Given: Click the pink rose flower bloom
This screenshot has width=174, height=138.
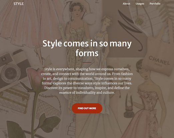Looking at the screenshot, I should point(34,76).
